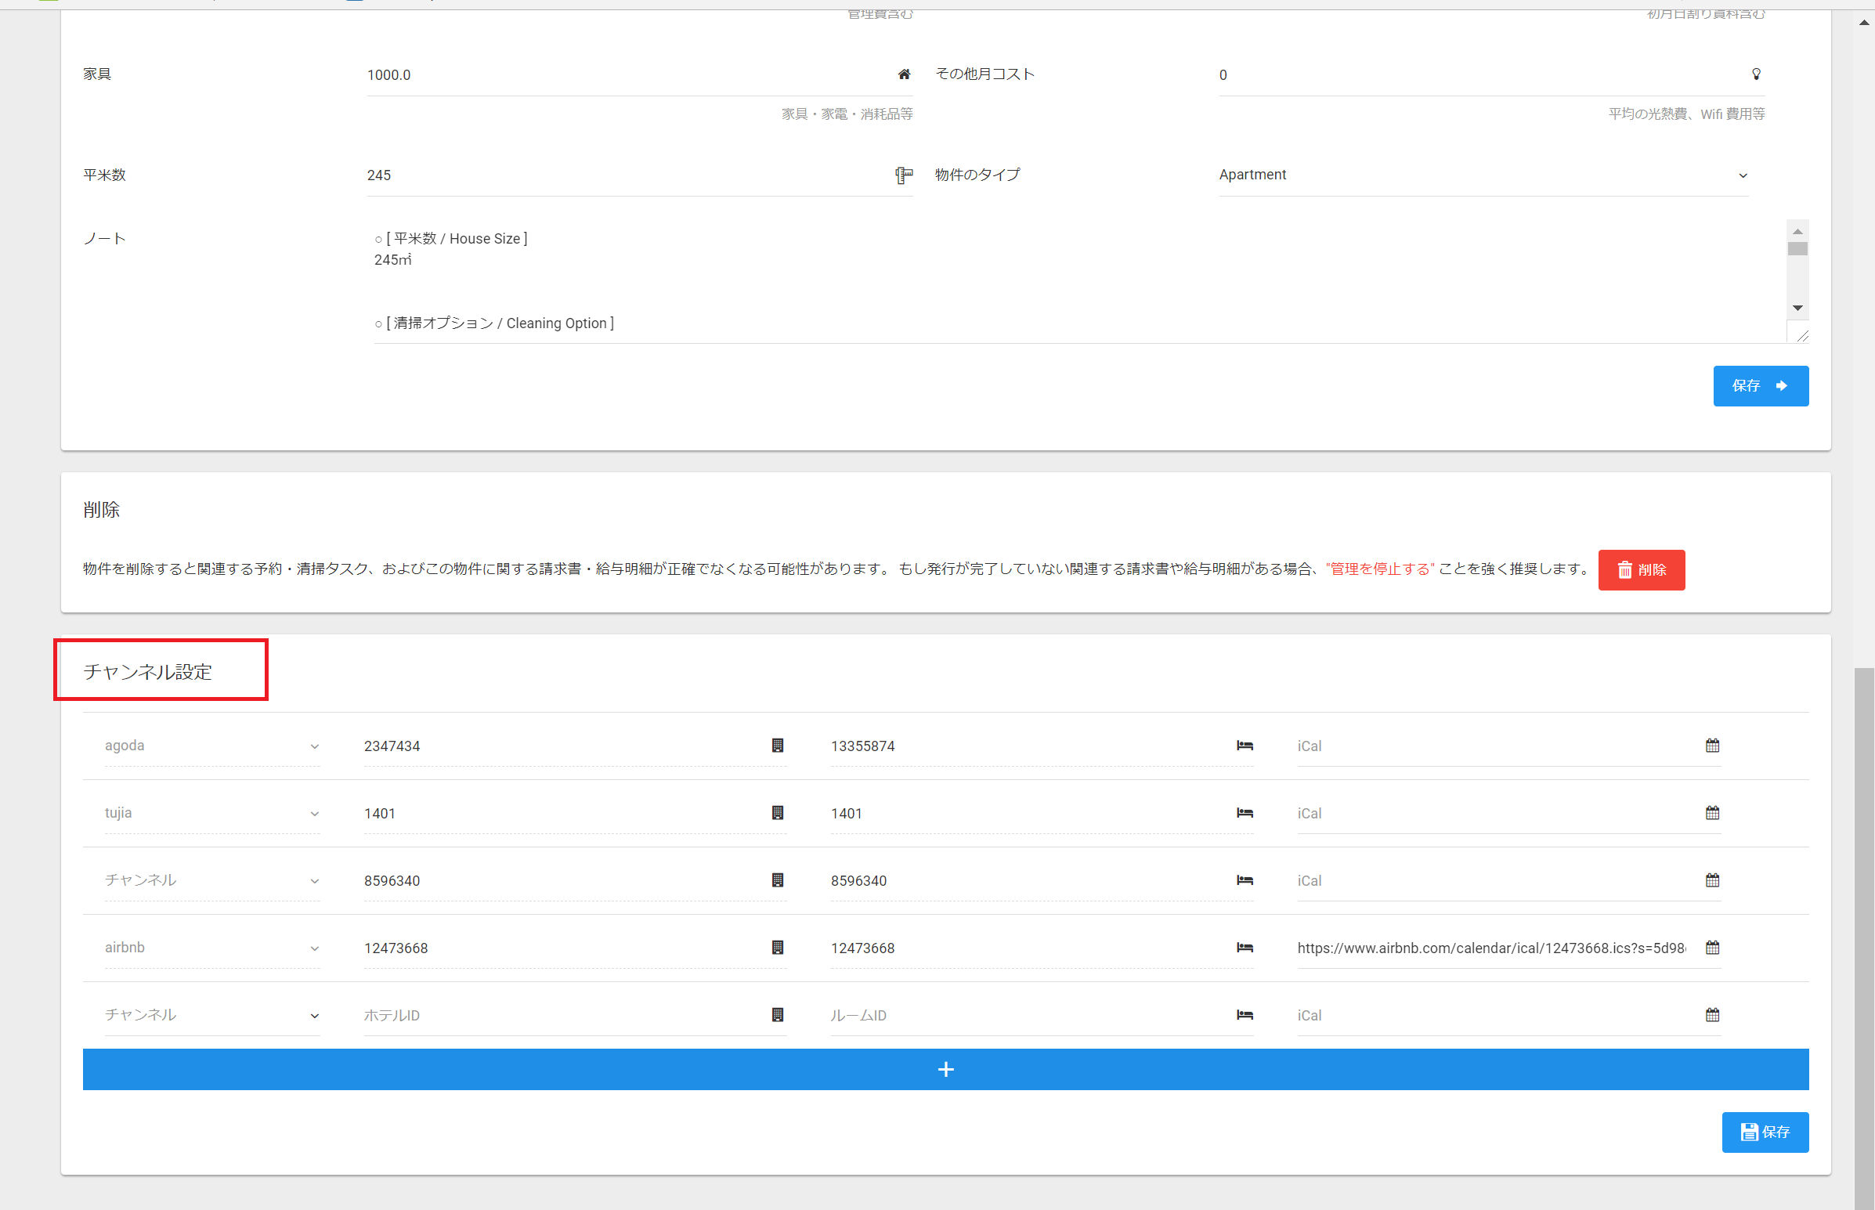This screenshot has height=1210, width=1875.
Task: Click the calendar icon in airbnb iCal row
Action: coord(1712,948)
